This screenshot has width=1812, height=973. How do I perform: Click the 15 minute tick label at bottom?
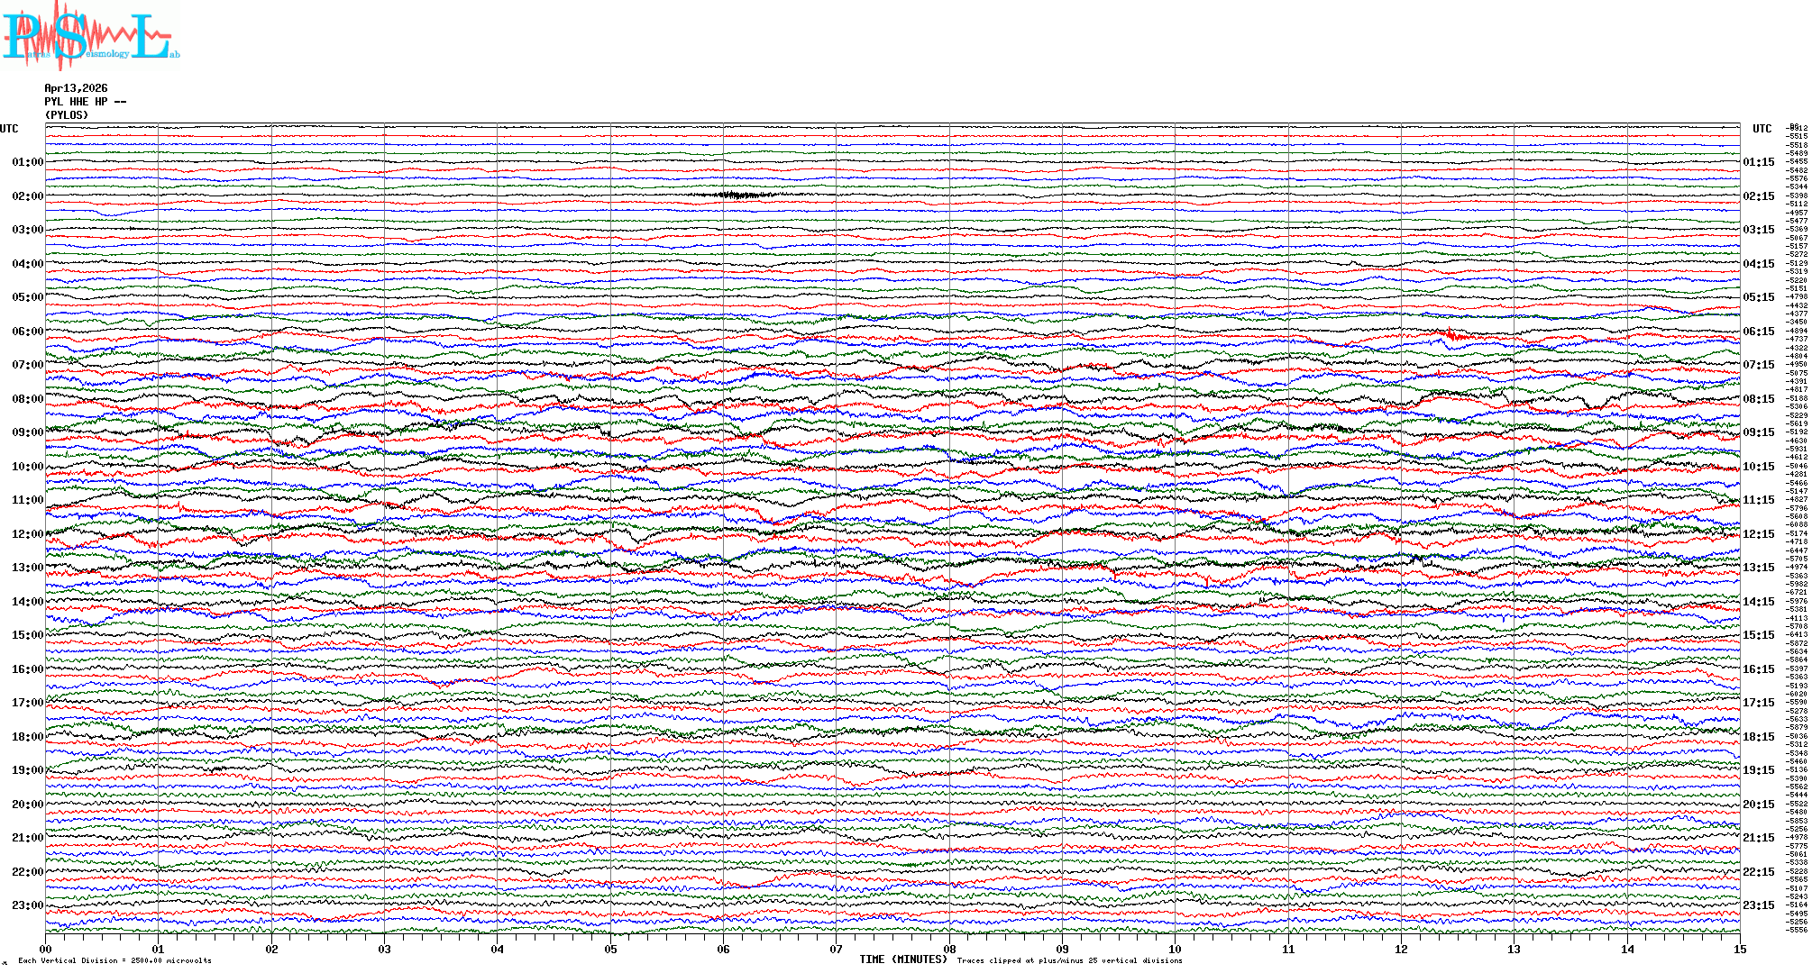[x=1739, y=950]
